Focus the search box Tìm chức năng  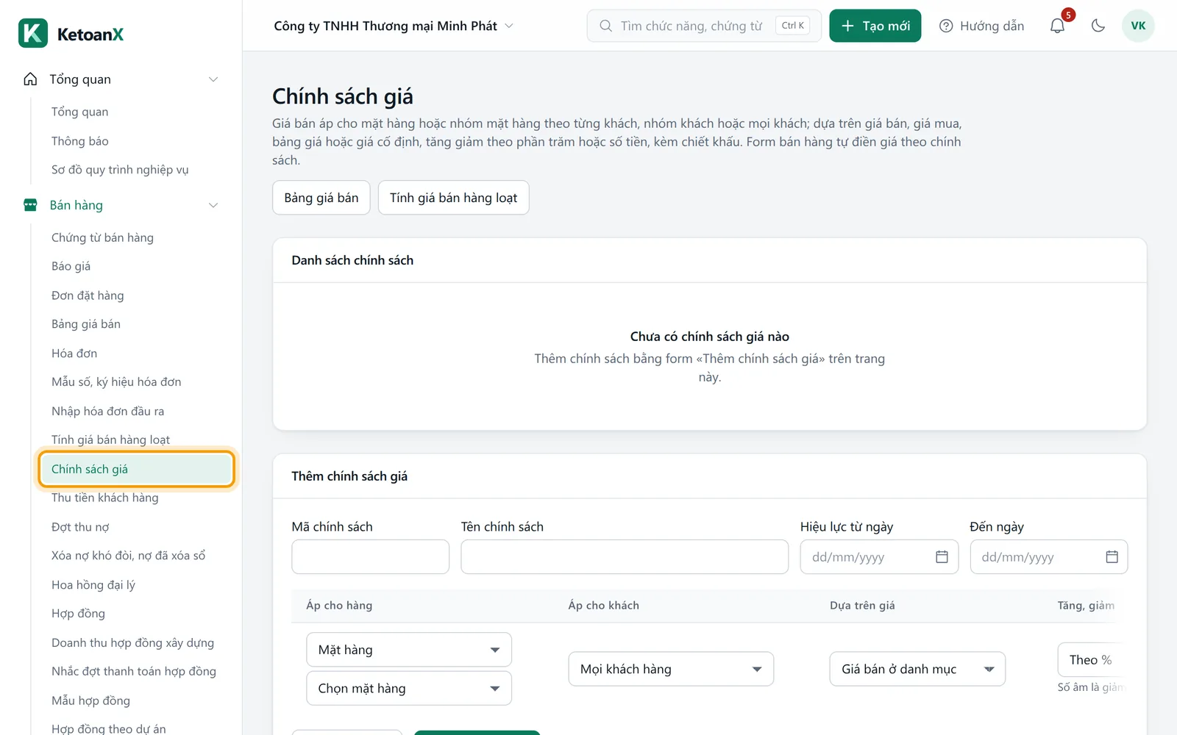(x=704, y=26)
